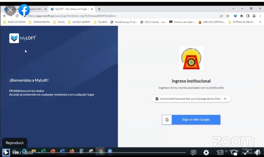Image resolution: width=264 pixels, height=157 pixels.
Task: Open the Extensions puzzle icon
Action: [x=242, y=16]
